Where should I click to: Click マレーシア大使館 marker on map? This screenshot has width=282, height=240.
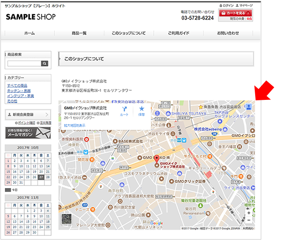[x=108, y=225]
